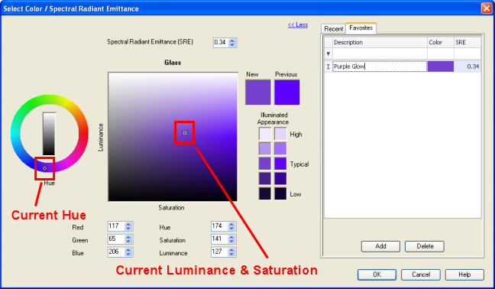Click the right Typical illuminated appearance swatch
Image resolution: width=495 pixels, height=289 pixels.
pyautogui.click(x=280, y=164)
